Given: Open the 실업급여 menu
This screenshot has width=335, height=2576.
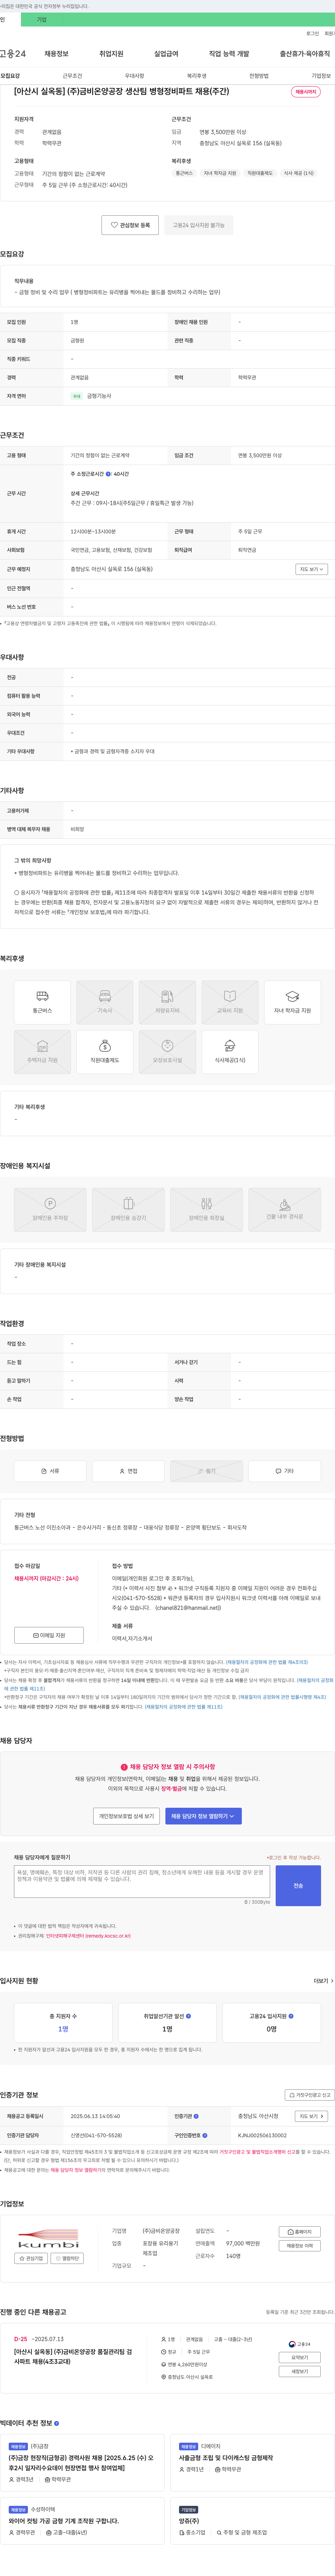Looking at the screenshot, I should (166, 54).
